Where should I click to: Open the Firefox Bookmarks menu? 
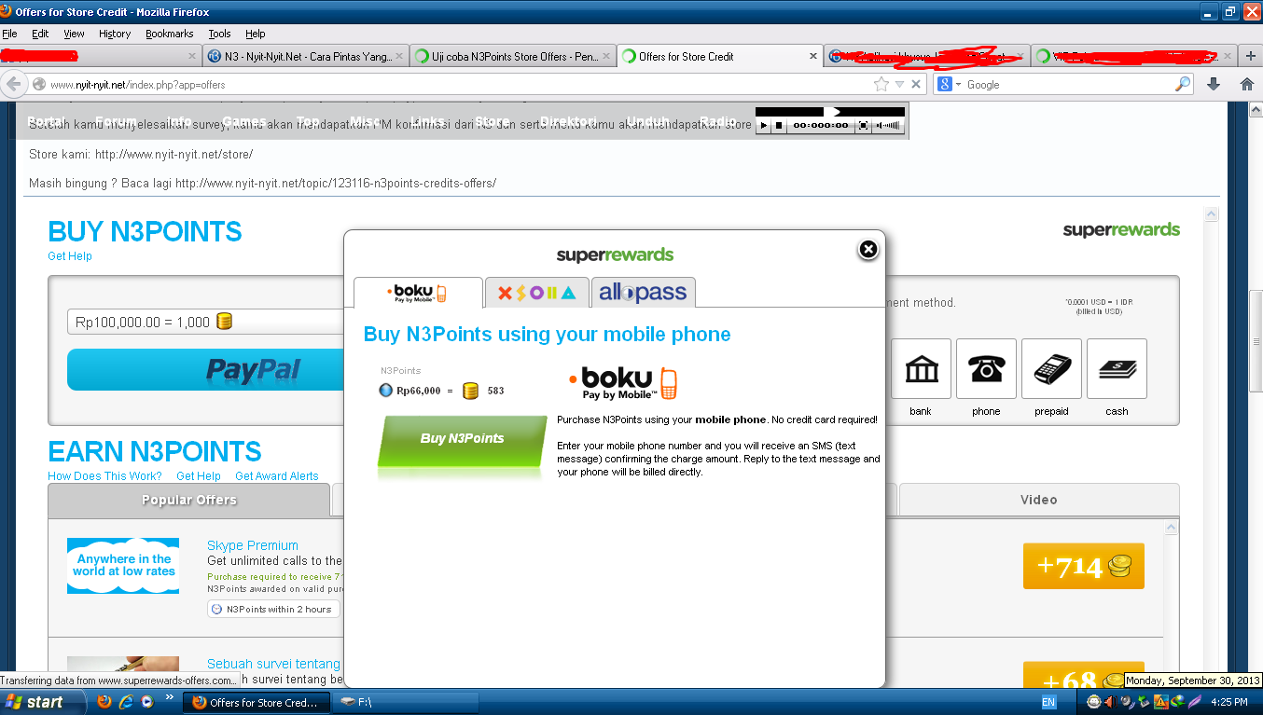tap(170, 34)
